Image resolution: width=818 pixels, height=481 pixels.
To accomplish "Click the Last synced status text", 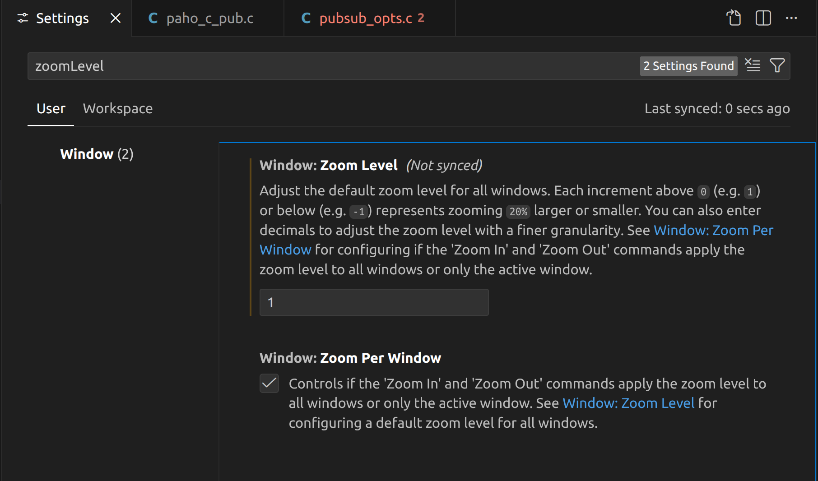I will click(x=717, y=109).
